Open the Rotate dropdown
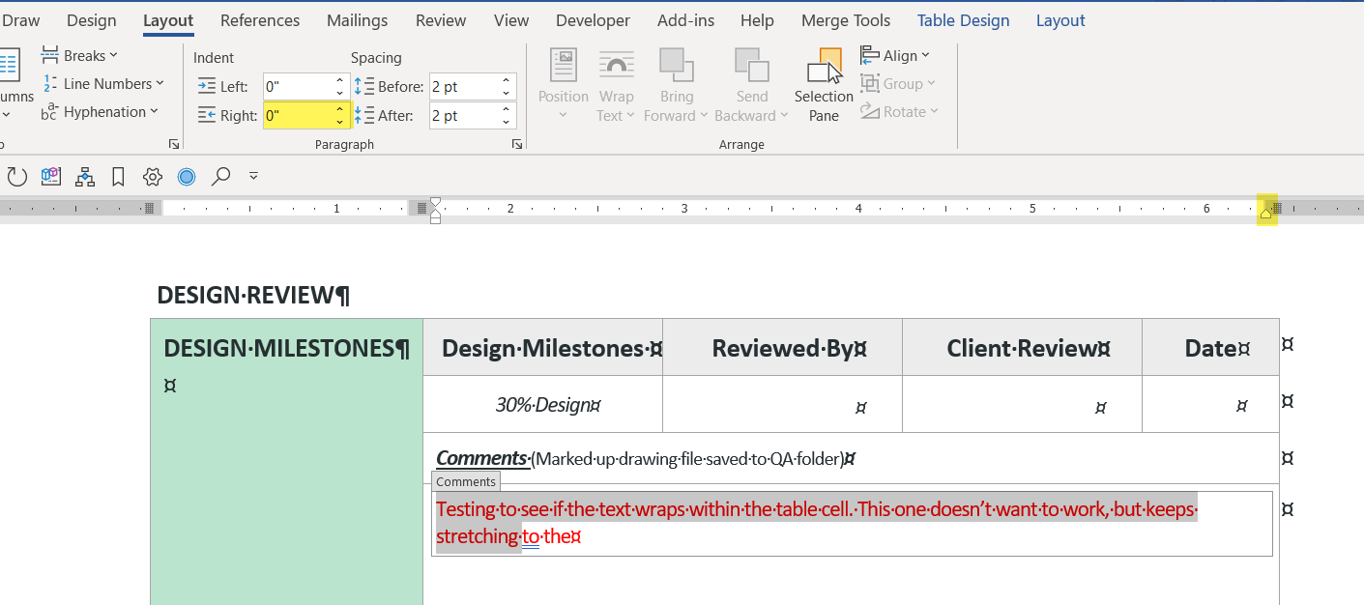This screenshot has height=605, width=1364. (x=900, y=111)
